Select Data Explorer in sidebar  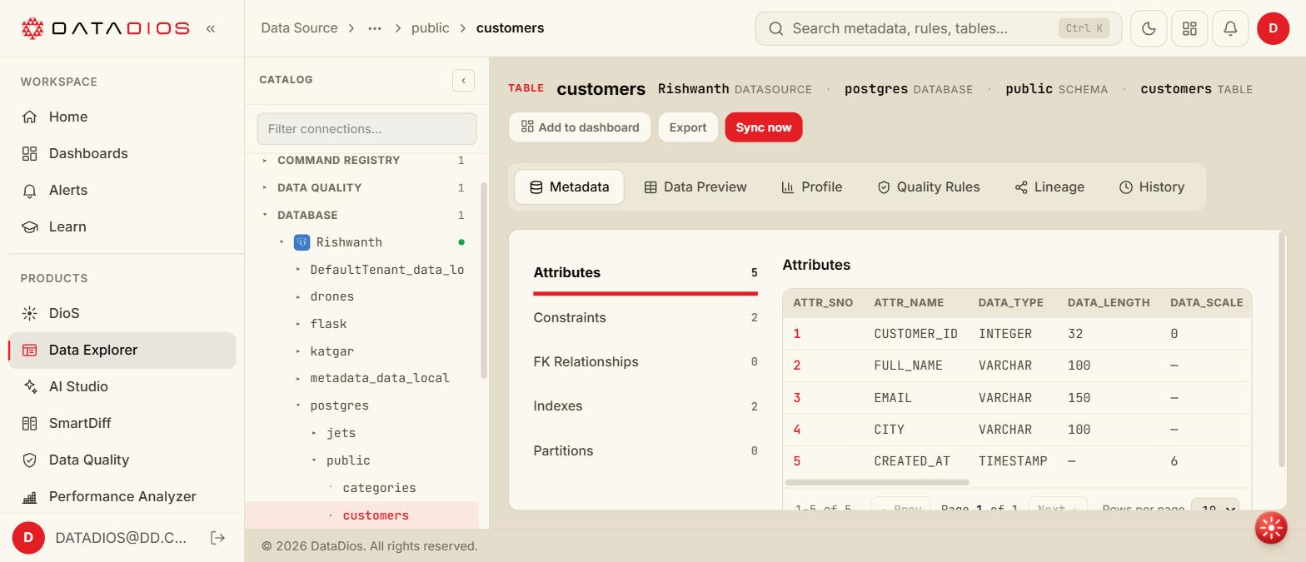pos(122,350)
